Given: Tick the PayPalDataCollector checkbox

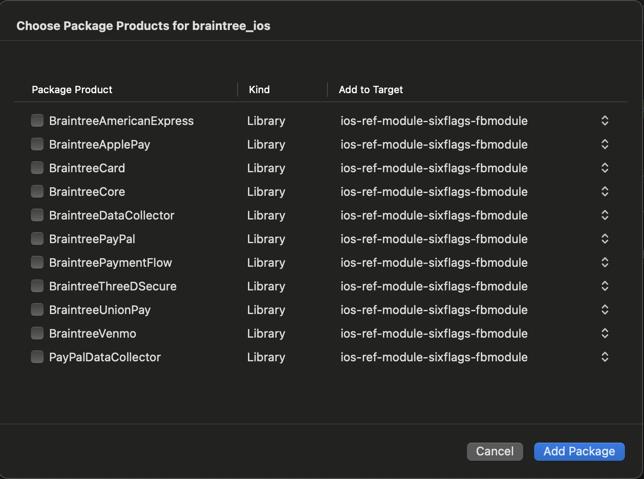Looking at the screenshot, I should [37, 357].
